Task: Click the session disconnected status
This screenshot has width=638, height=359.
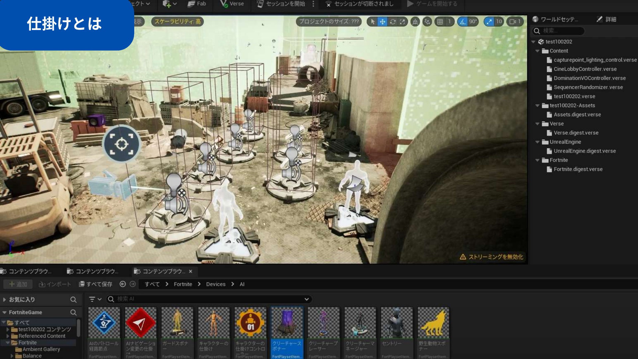Action: pos(360,4)
